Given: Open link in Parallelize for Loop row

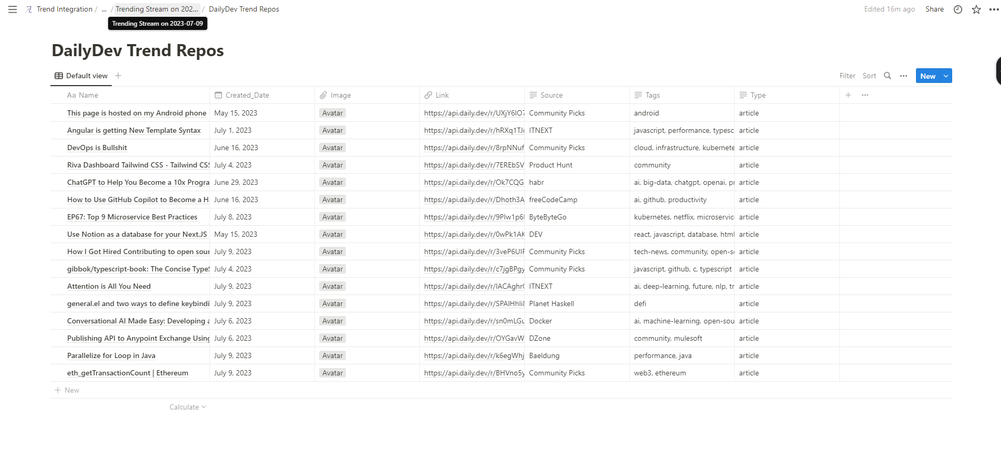Looking at the screenshot, I should [x=474, y=355].
